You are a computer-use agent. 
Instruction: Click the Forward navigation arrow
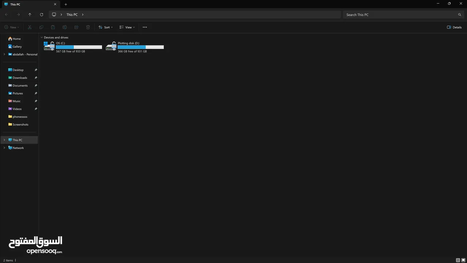pyautogui.click(x=18, y=15)
